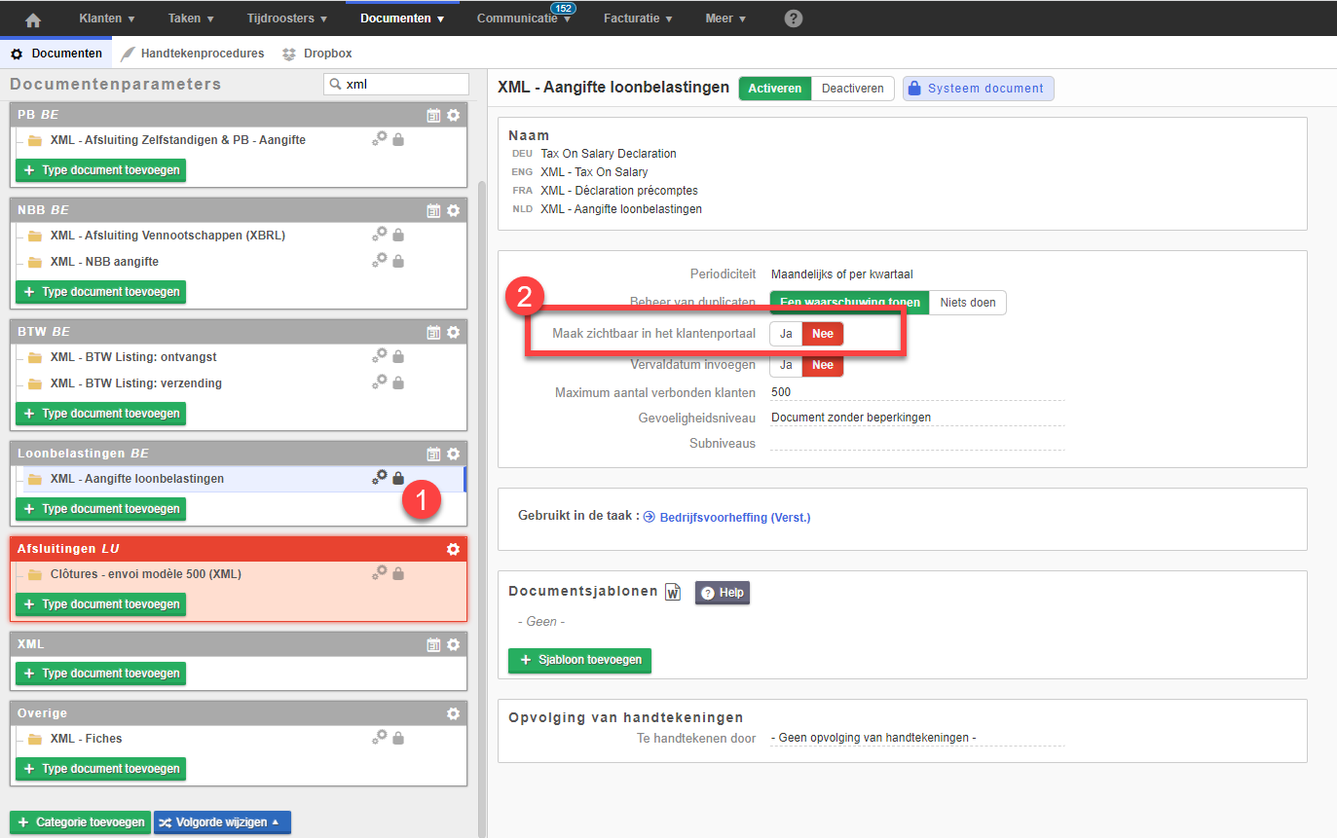
Task: Set Vervaldatum invoegen to Ja
Action: 786,365
